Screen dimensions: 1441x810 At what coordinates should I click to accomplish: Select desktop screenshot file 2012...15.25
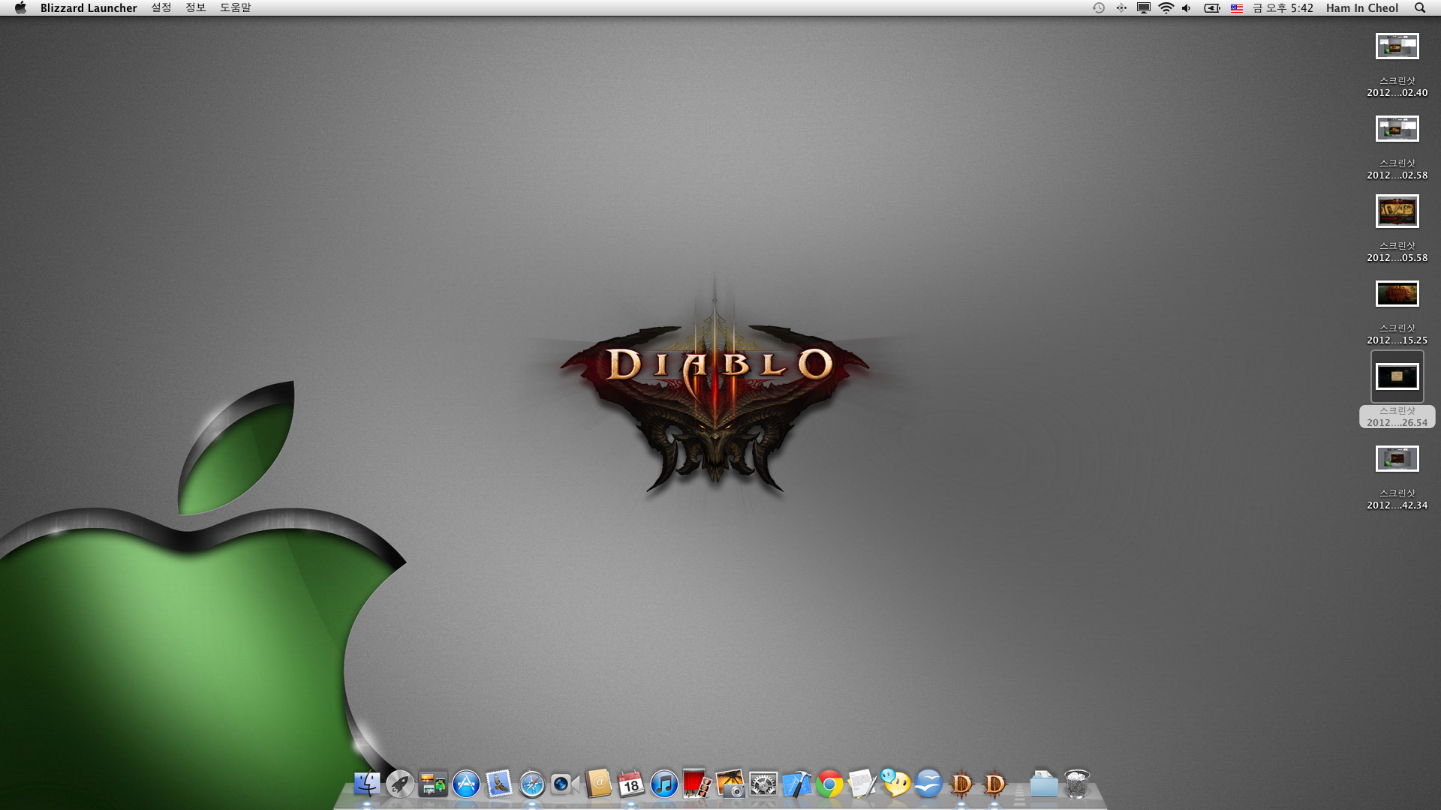[1397, 294]
